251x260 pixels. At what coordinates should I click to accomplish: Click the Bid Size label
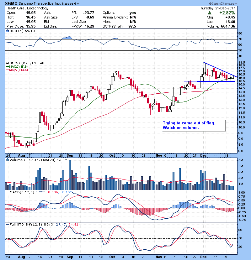(x=51, y=26)
